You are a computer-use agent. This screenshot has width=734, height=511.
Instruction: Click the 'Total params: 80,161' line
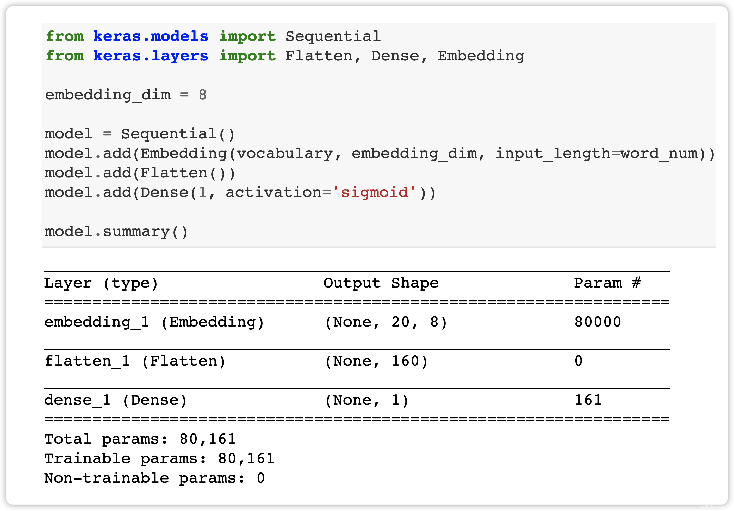pyautogui.click(x=140, y=439)
